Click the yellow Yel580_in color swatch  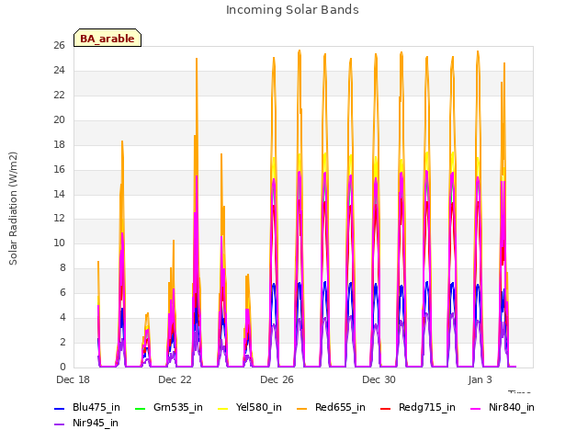[223, 408]
